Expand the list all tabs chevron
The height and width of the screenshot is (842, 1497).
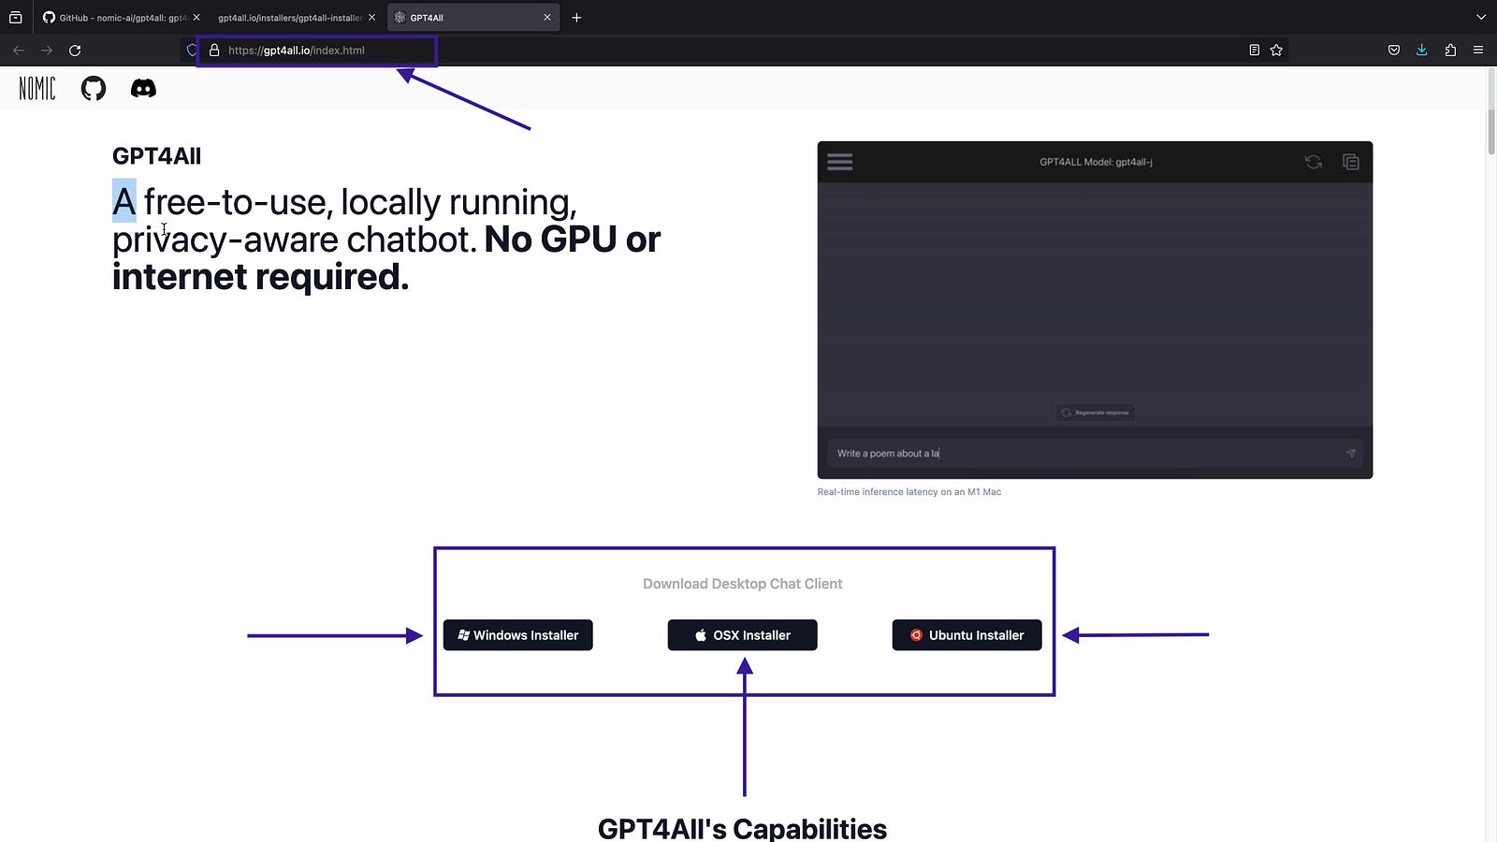pos(1480,17)
